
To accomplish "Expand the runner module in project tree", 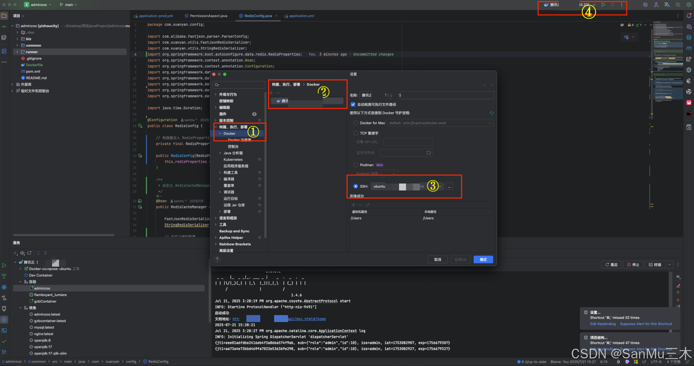I will click(17, 52).
